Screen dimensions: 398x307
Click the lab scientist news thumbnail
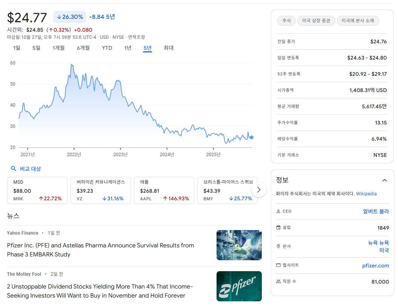pos(239,245)
